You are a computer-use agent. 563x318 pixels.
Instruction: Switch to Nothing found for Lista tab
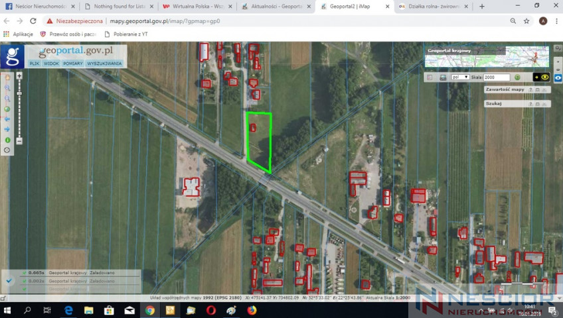pyautogui.click(x=118, y=6)
